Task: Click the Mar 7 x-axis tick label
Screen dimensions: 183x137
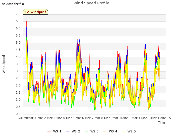Action: [x=89, y=118]
